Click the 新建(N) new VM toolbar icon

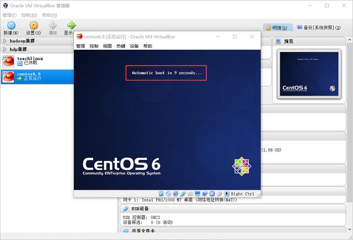[11, 25]
